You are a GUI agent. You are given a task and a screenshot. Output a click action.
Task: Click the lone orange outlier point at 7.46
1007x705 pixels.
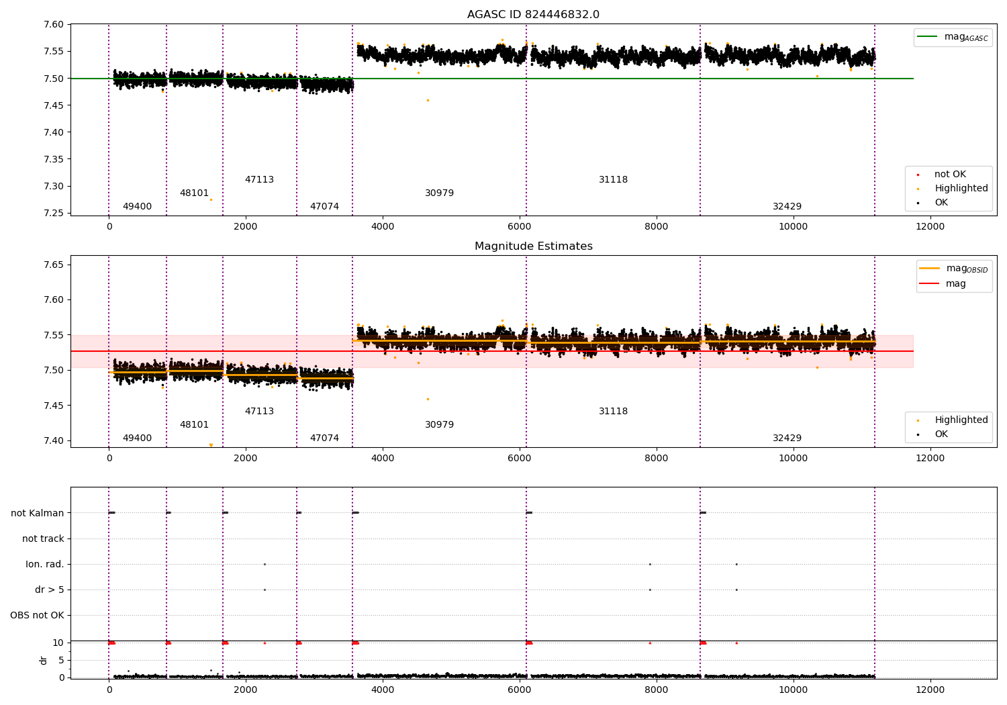pyautogui.click(x=428, y=100)
